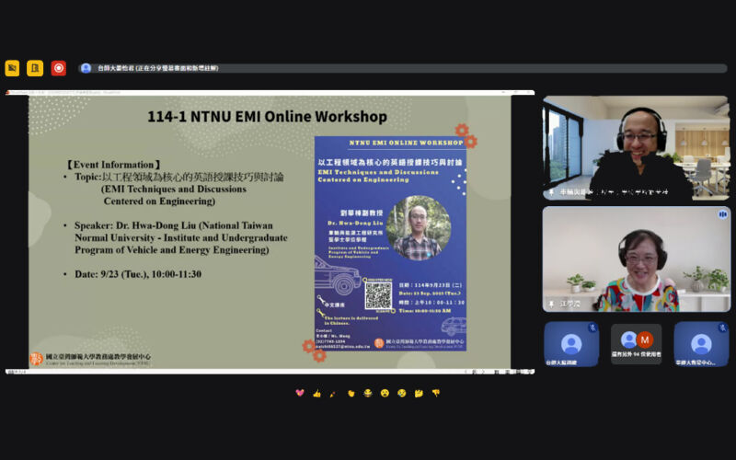
Task: Click the shared NTNU EMI workshop slide
Action: click(x=270, y=233)
